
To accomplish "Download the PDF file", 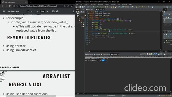I will pos(73,11).
